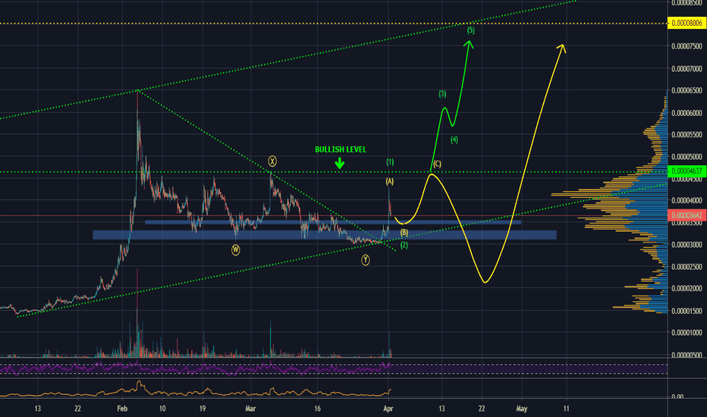Image resolution: width=707 pixels, height=417 pixels.
Task: Click the 0.00006500 price axis label
Action: click(x=687, y=91)
